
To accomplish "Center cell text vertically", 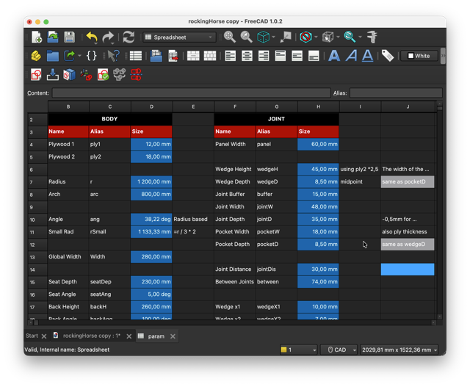I will [x=297, y=56].
